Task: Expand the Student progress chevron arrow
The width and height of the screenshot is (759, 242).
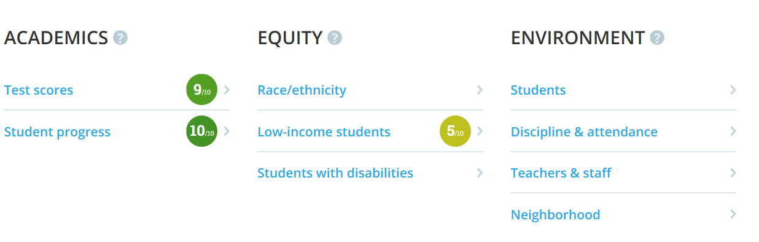Action: (227, 131)
